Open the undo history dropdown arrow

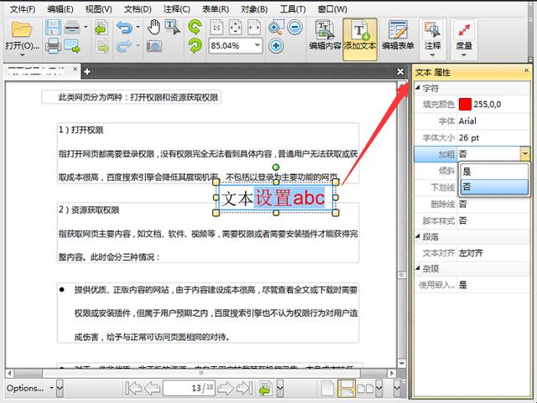pos(138,27)
